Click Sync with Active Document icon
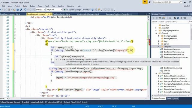 coord(175,18)
